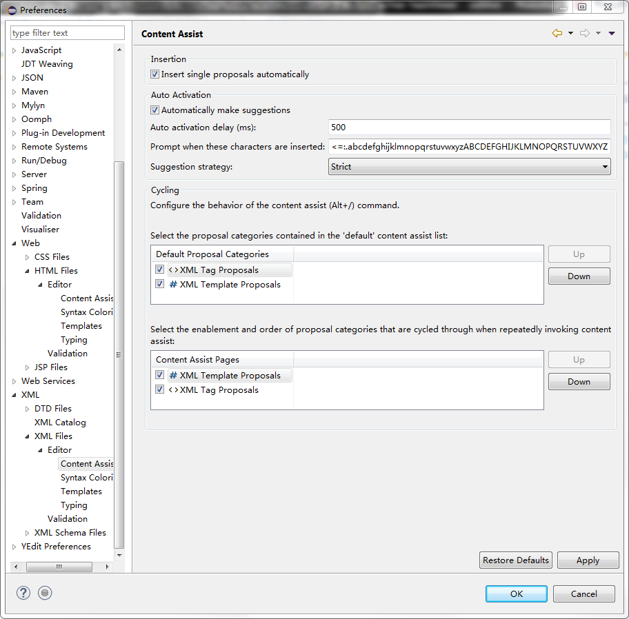Collapse the HTML Files node
The width and height of the screenshot is (629, 619).
point(27,271)
